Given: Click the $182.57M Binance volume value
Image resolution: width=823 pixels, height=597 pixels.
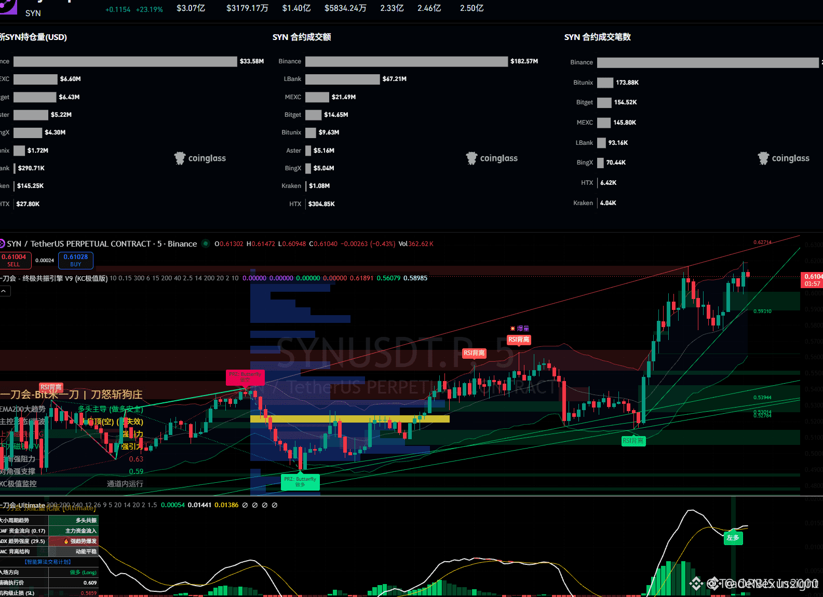Looking at the screenshot, I should [524, 61].
